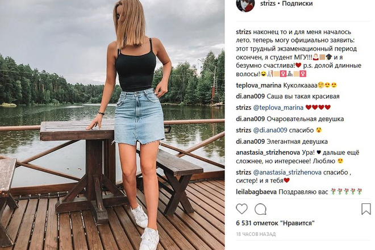
Task: Open the teplova_marina commenter profile
Action: pyautogui.click(x=259, y=85)
